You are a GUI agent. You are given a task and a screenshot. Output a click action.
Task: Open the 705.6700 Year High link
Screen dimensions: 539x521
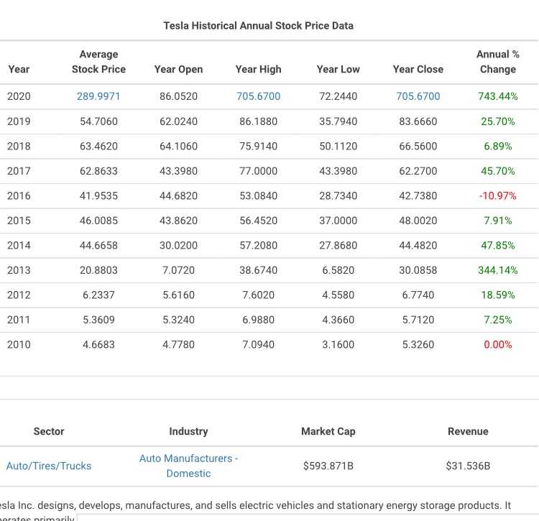(258, 96)
